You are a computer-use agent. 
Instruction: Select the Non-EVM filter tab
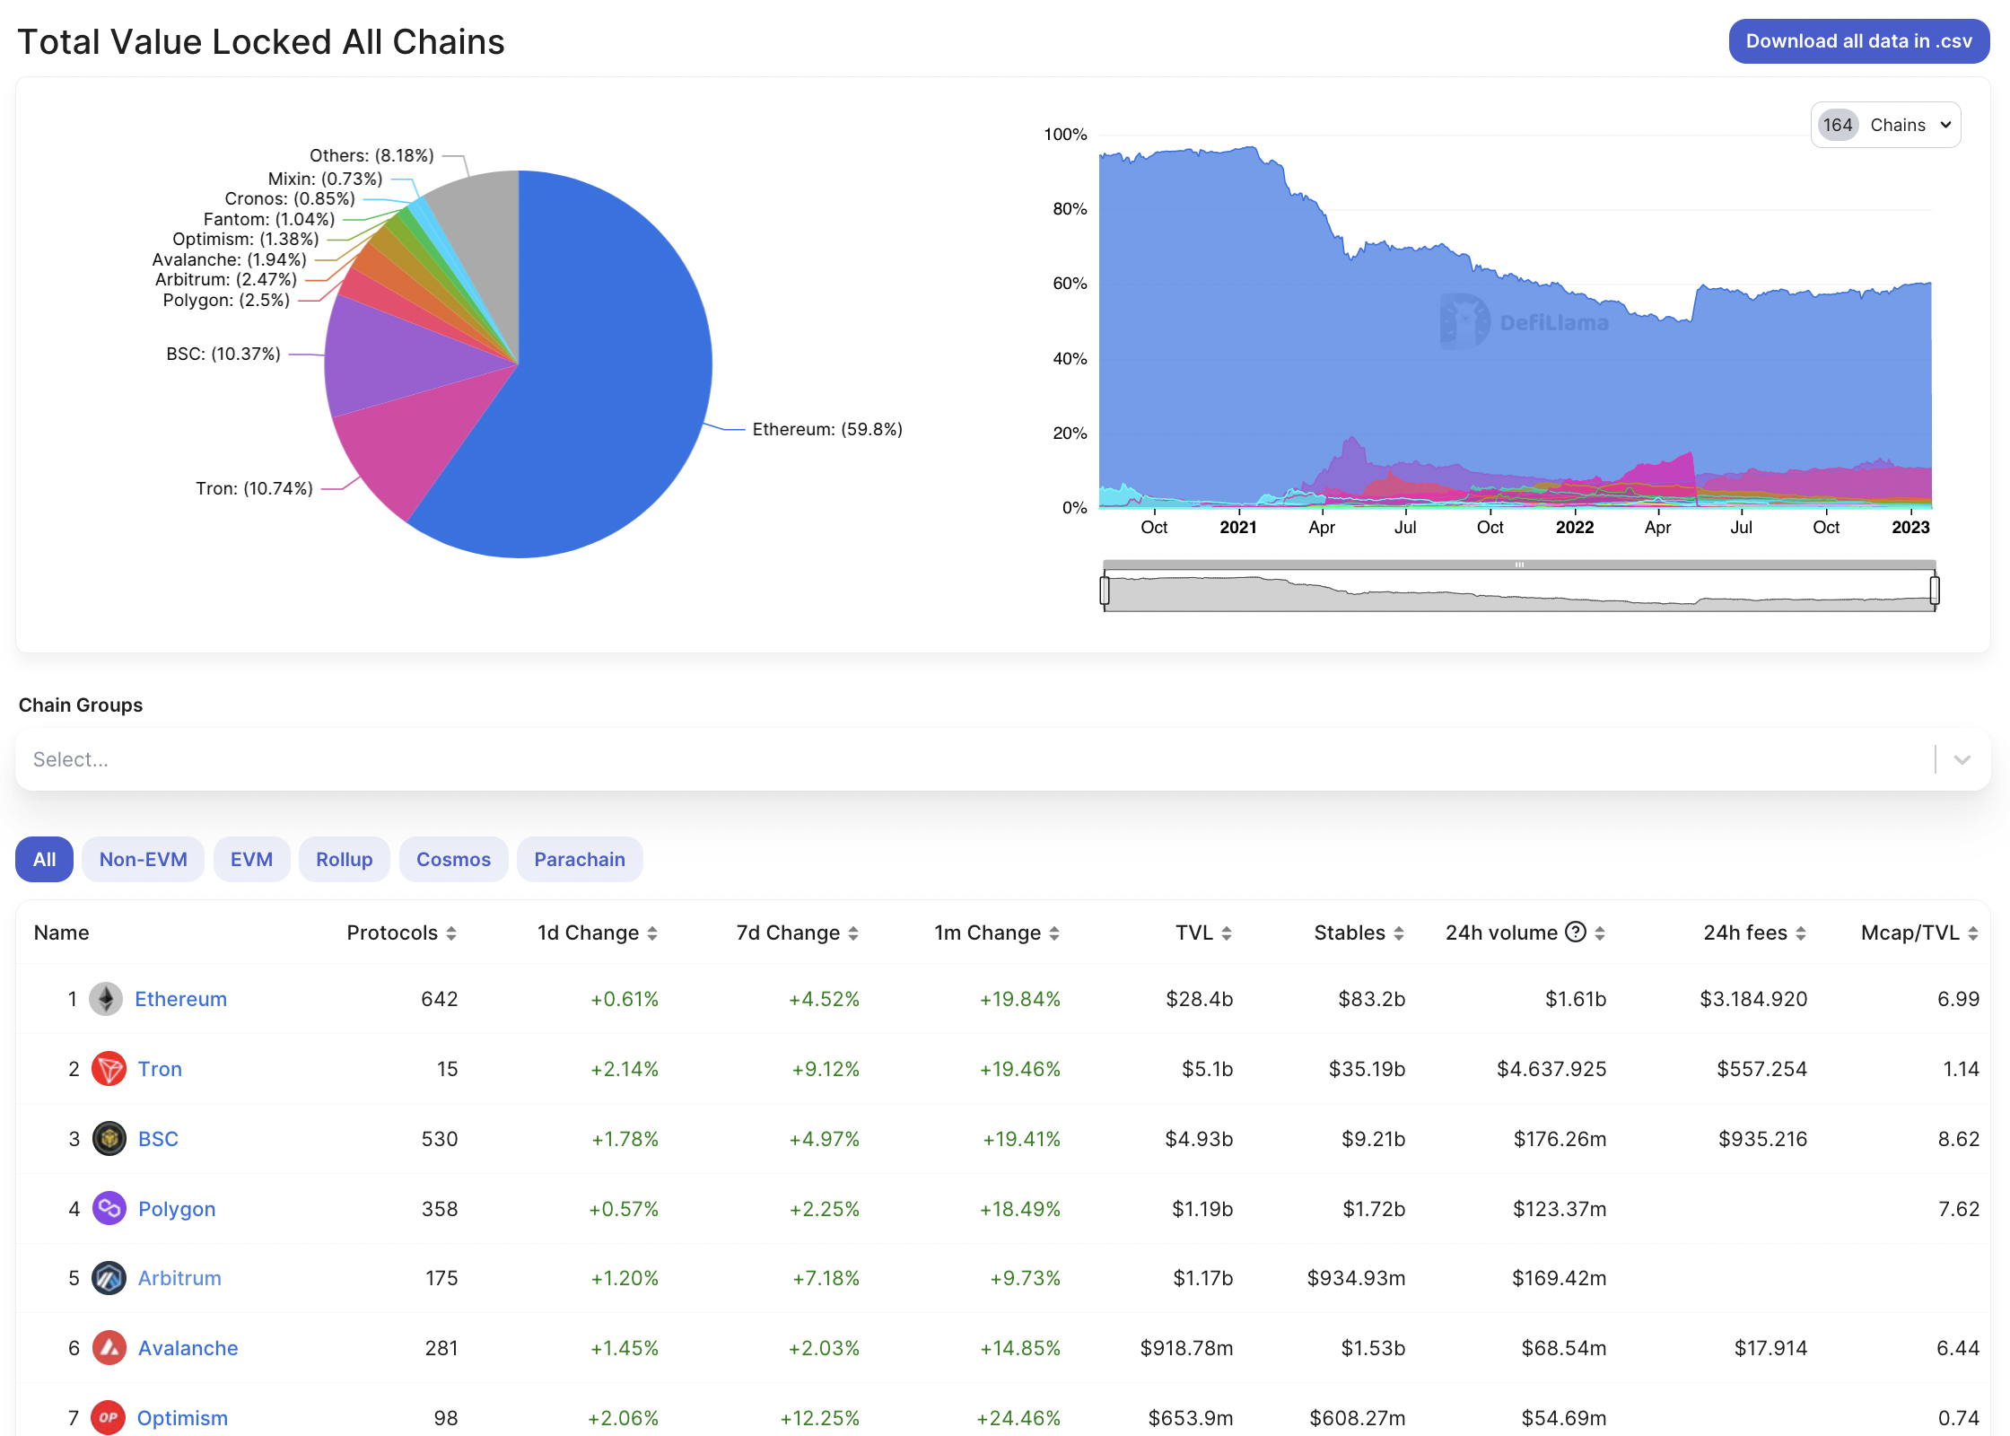point(143,859)
